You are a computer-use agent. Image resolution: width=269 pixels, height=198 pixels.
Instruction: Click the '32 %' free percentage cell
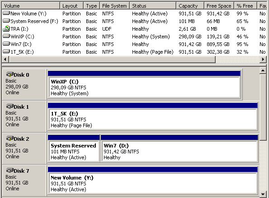[242, 52]
